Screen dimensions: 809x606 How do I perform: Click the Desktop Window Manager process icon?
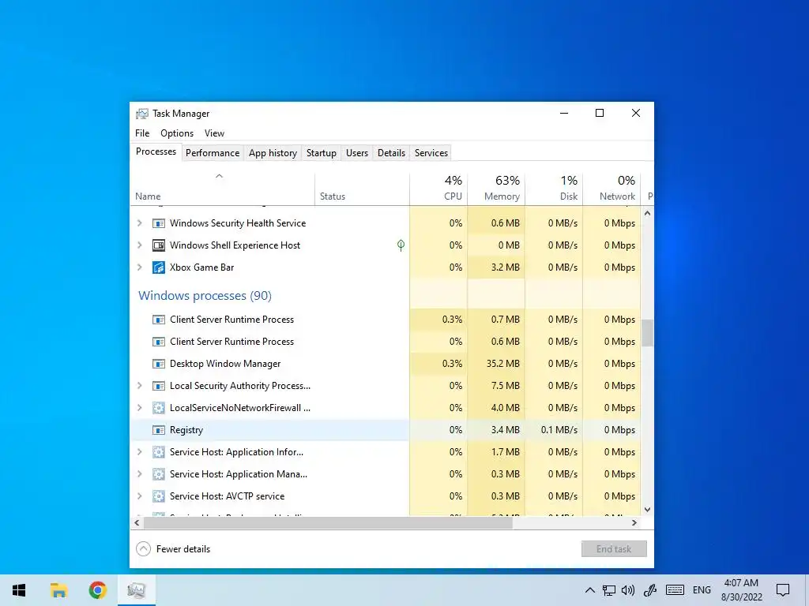tap(158, 364)
